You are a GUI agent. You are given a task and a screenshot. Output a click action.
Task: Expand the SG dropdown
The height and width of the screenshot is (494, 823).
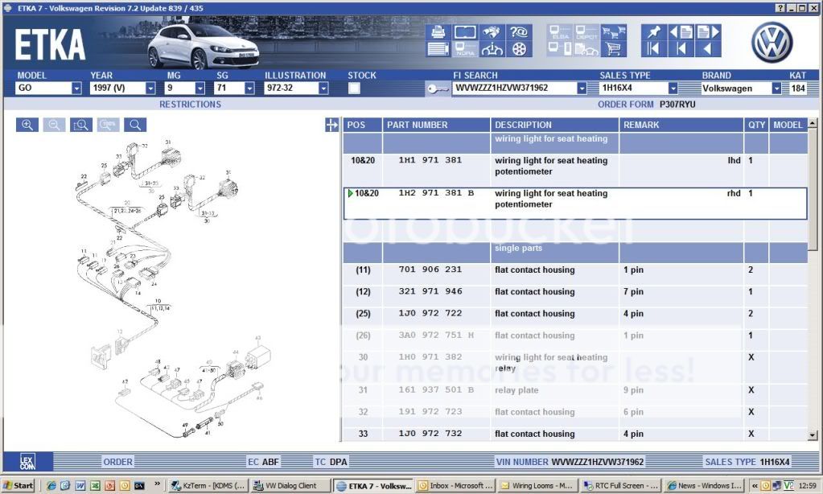point(250,89)
